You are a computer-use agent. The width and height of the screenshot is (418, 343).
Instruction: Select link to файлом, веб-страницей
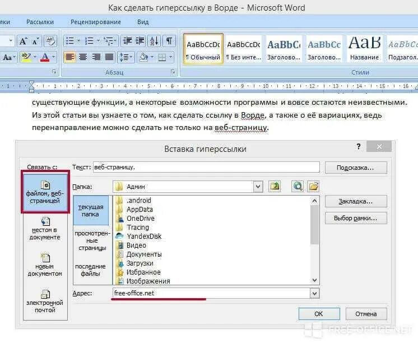point(45,192)
